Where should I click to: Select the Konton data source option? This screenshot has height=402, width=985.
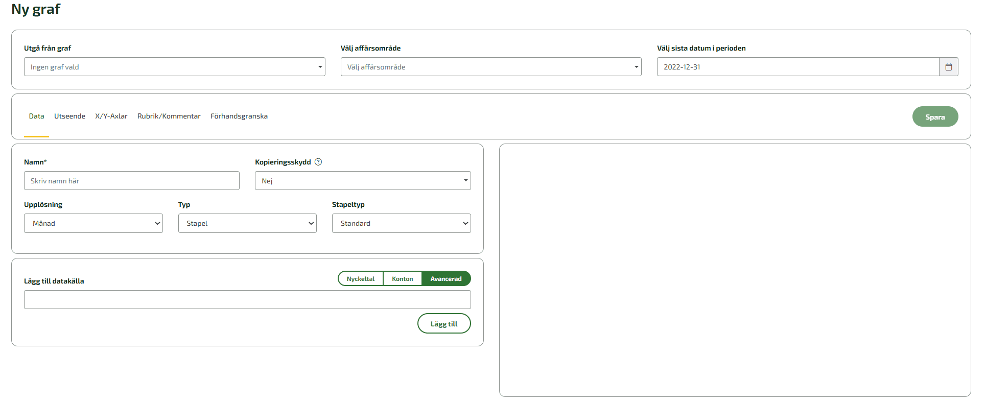[403, 279]
